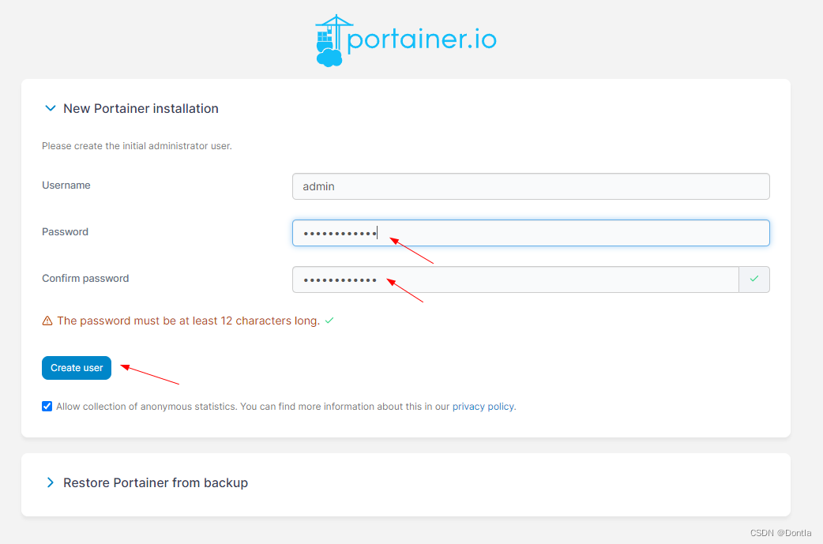Click the password length warning triangle icon
The width and height of the screenshot is (823, 544).
[47, 321]
